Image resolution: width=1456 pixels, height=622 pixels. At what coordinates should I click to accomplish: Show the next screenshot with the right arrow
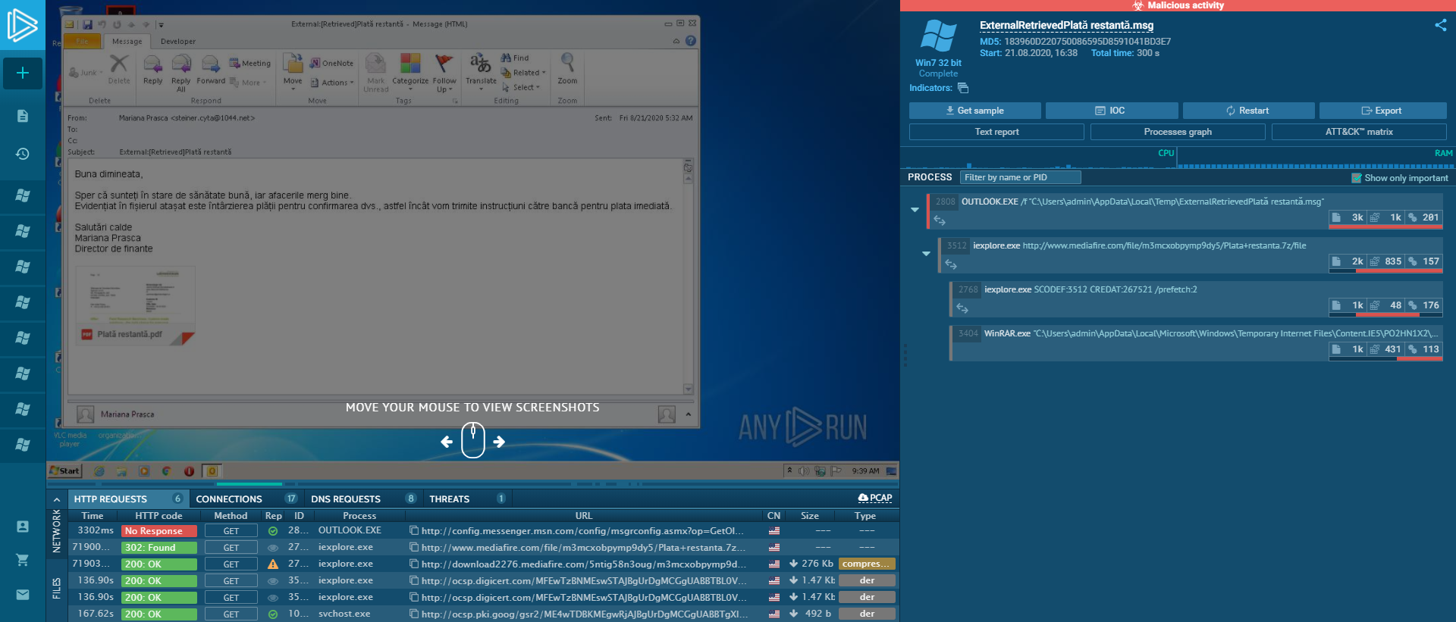(499, 442)
